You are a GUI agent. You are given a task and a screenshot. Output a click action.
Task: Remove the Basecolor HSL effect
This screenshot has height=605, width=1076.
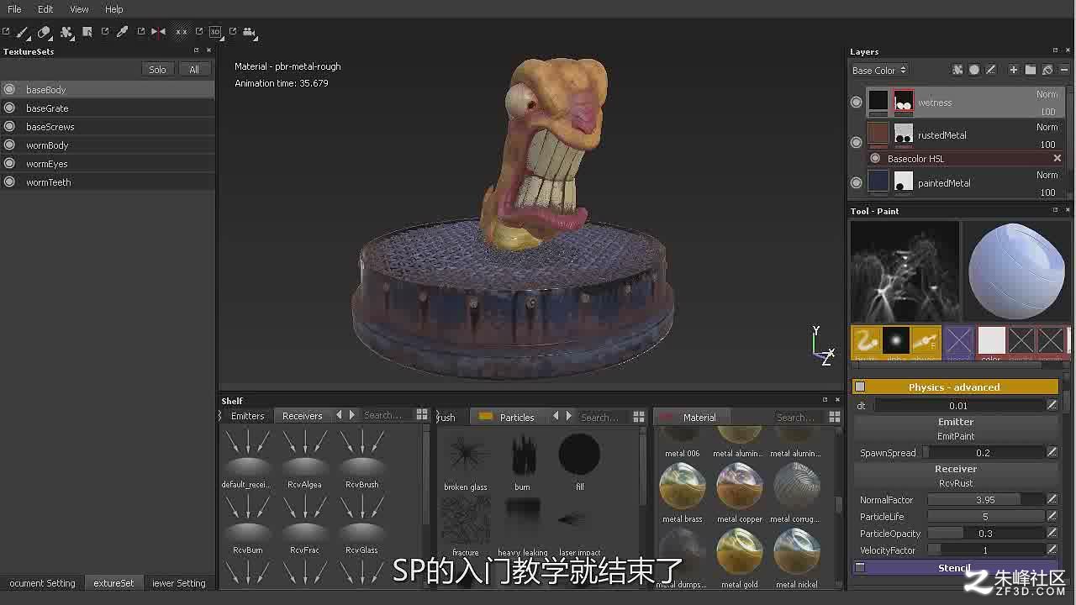click(x=1058, y=158)
